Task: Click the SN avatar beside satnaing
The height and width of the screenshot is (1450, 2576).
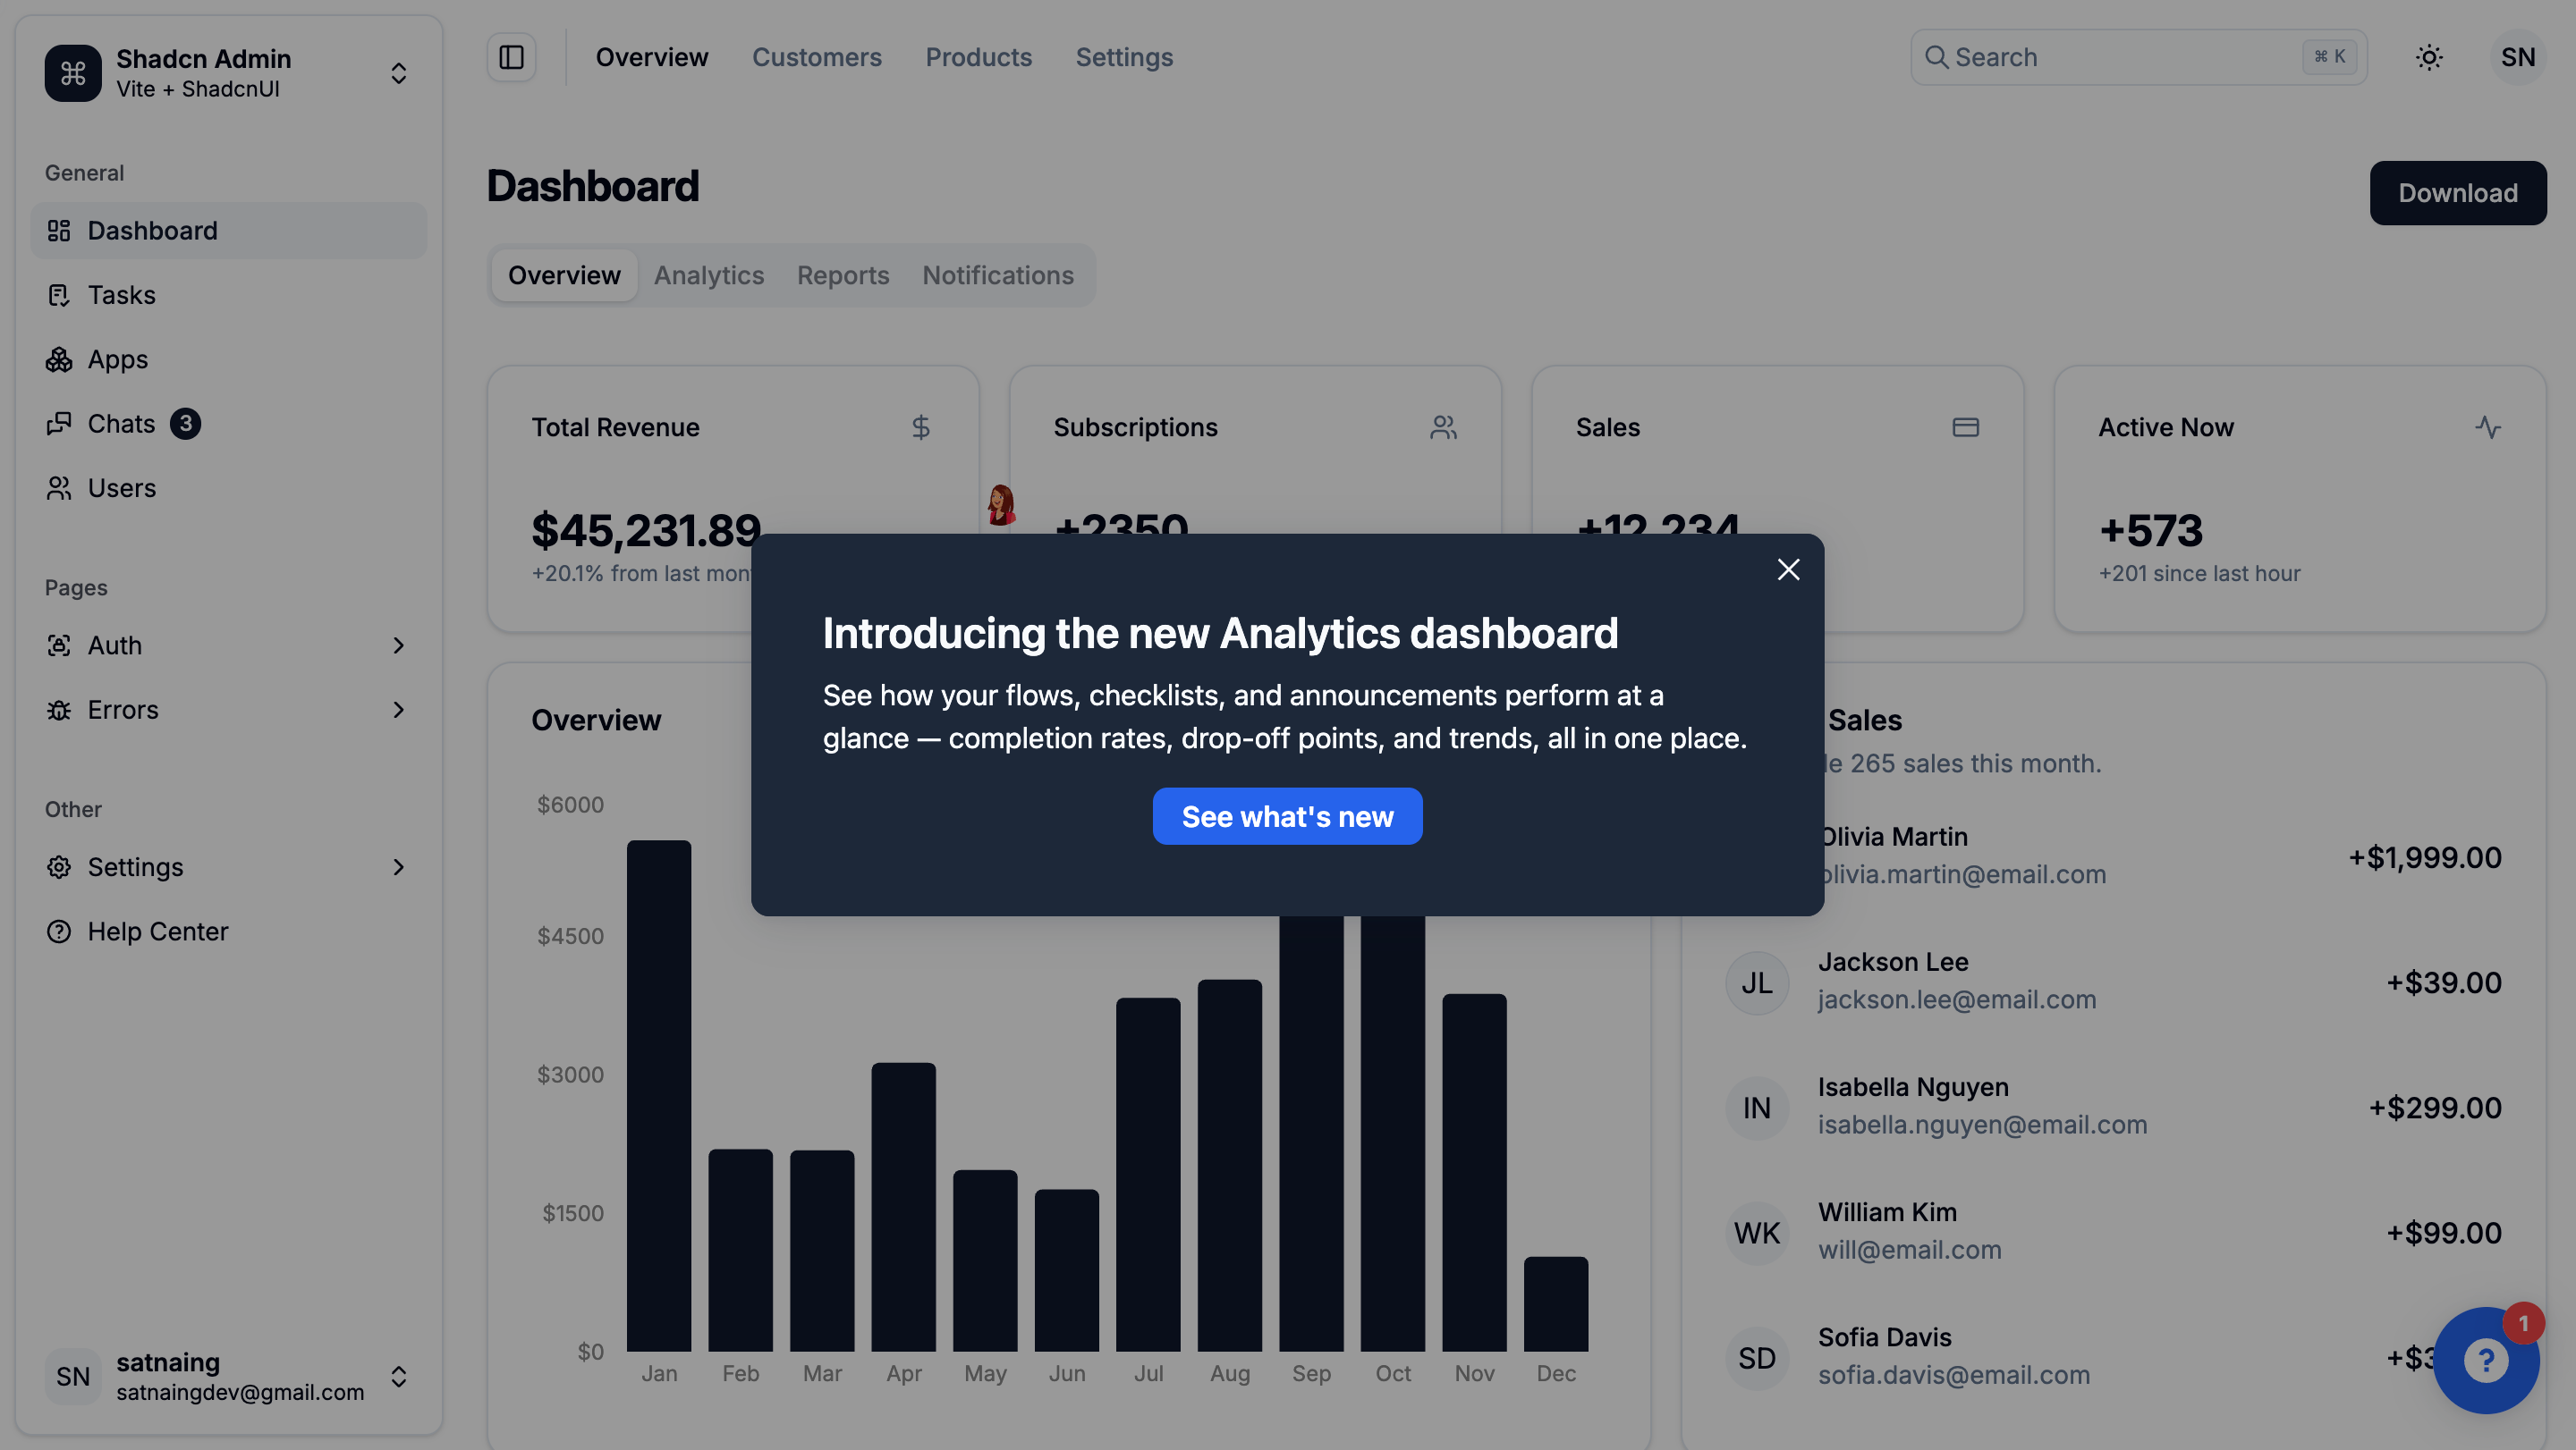Action: (x=73, y=1376)
